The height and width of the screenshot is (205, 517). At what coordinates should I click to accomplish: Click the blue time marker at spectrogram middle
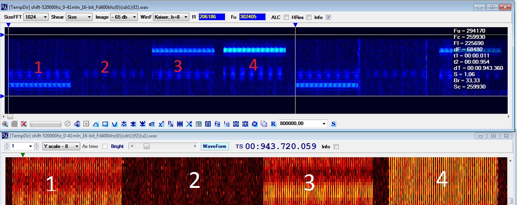click(x=295, y=25)
